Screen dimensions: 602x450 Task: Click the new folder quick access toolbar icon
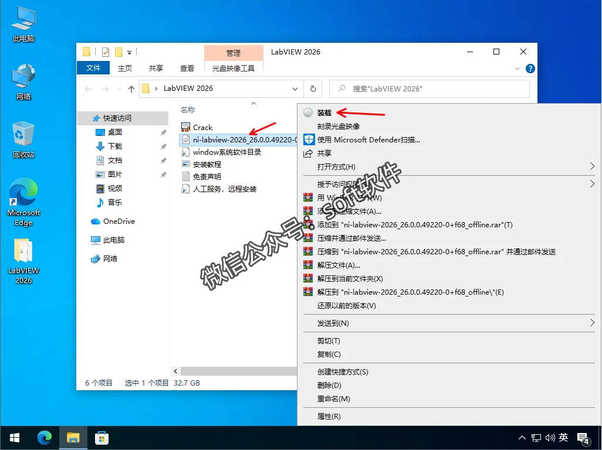(x=119, y=52)
